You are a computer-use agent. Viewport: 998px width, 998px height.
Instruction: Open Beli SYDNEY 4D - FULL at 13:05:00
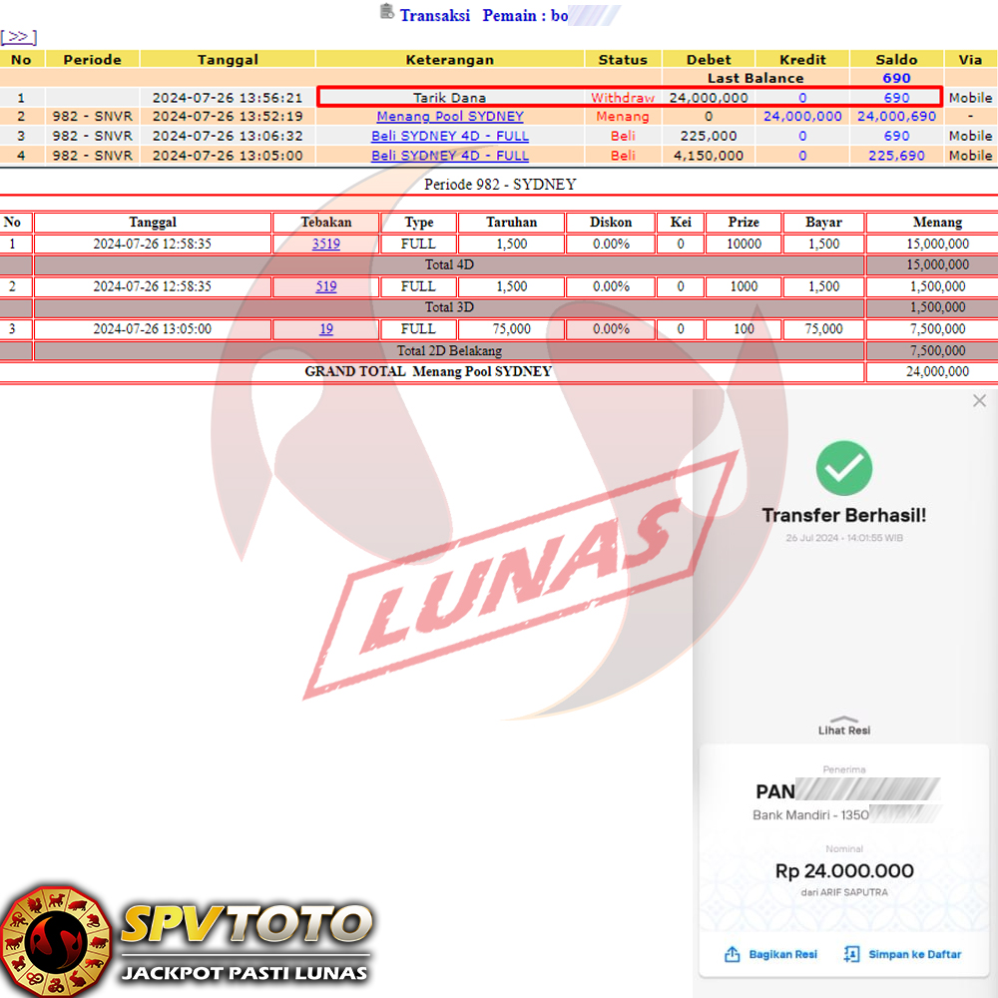click(449, 156)
